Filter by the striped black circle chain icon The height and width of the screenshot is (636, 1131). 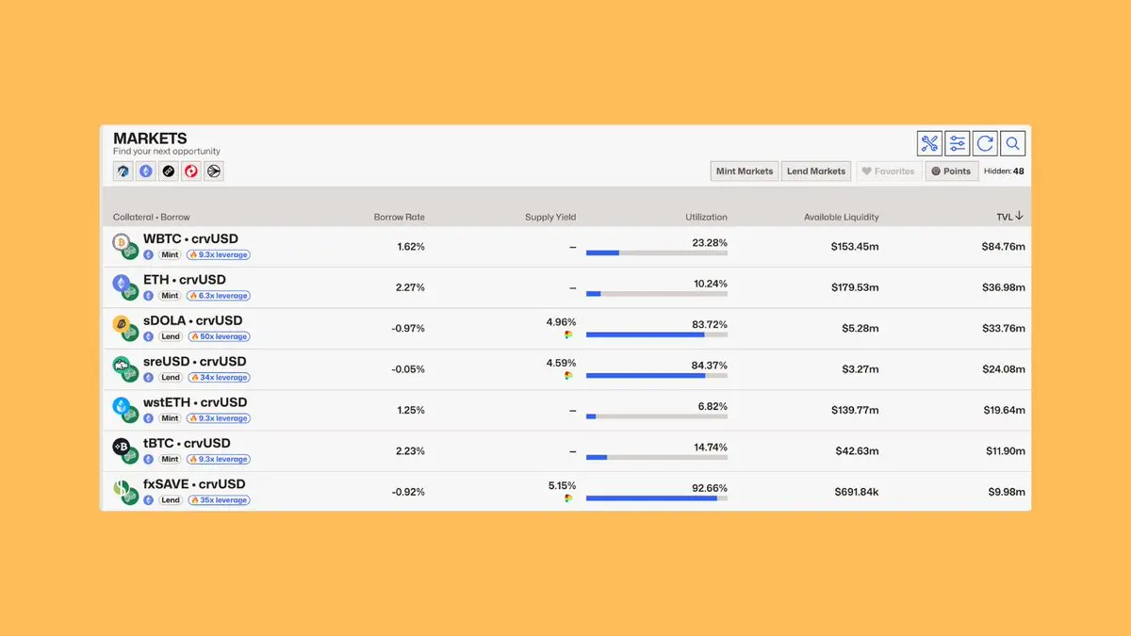(x=214, y=171)
